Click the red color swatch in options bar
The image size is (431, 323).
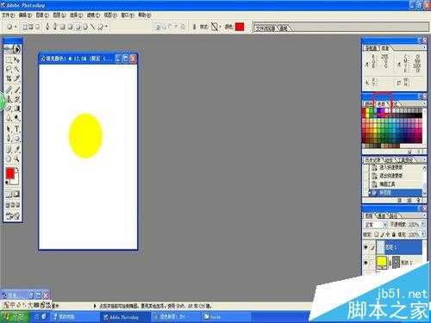click(x=240, y=27)
